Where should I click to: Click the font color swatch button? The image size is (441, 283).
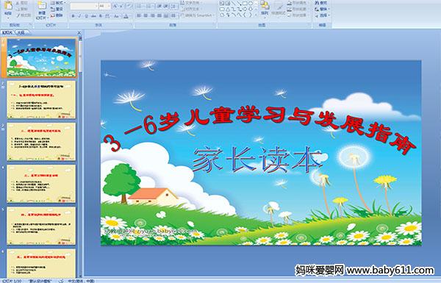point(126,16)
